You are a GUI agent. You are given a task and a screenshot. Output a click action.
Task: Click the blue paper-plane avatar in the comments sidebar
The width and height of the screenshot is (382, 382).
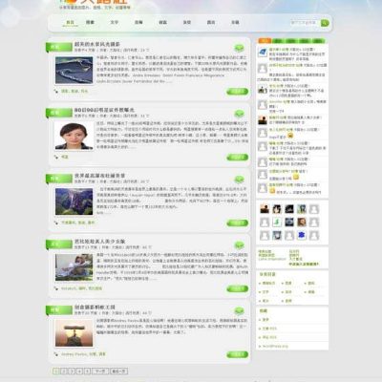[263, 53]
